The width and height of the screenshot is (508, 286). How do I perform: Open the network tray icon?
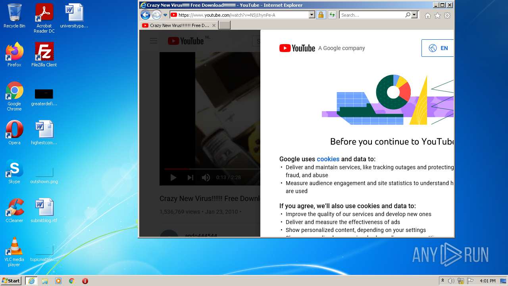(461, 281)
